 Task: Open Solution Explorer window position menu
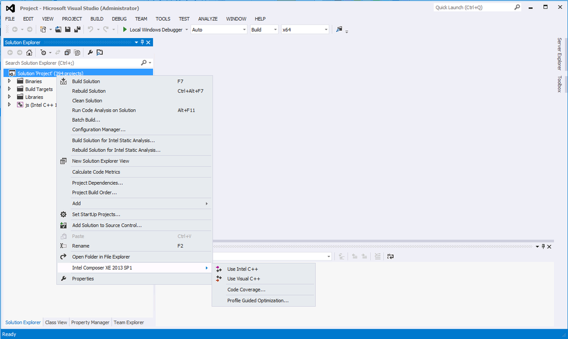click(x=136, y=43)
